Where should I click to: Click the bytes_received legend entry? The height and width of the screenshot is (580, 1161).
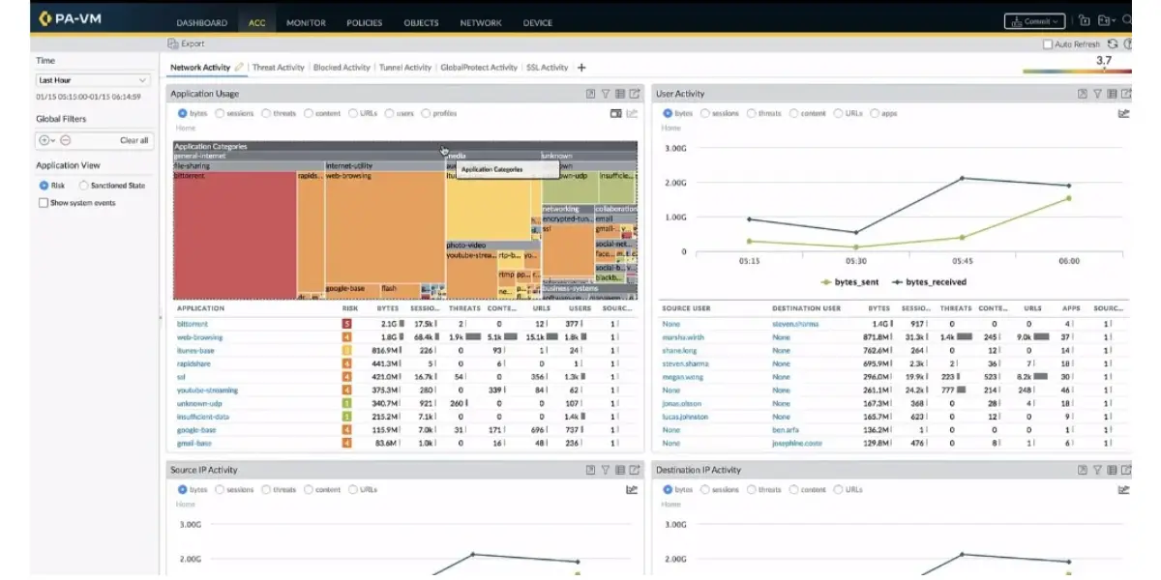tap(930, 282)
